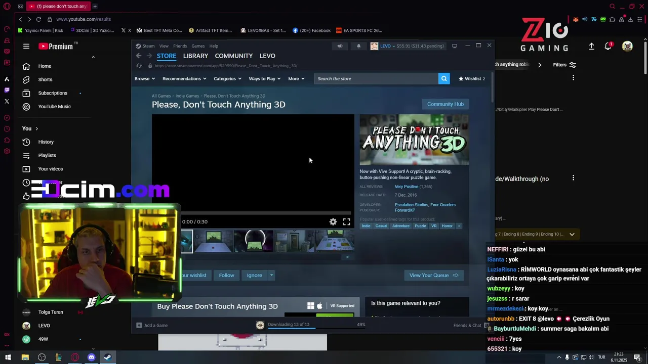Click the game header capsule image
Screen dimensions: 648x364
[414, 140]
